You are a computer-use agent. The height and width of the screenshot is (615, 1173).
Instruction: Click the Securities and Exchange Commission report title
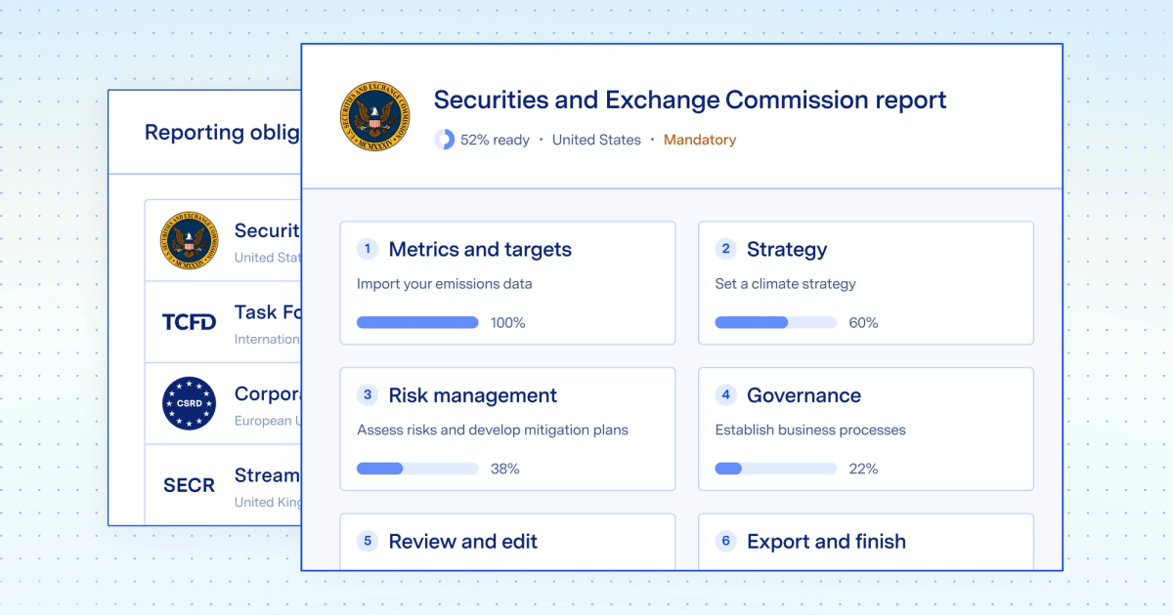tap(689, 100)
